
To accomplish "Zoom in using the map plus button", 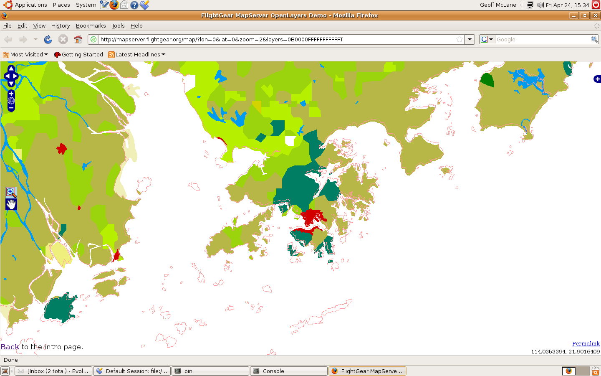I will [11, 94].
